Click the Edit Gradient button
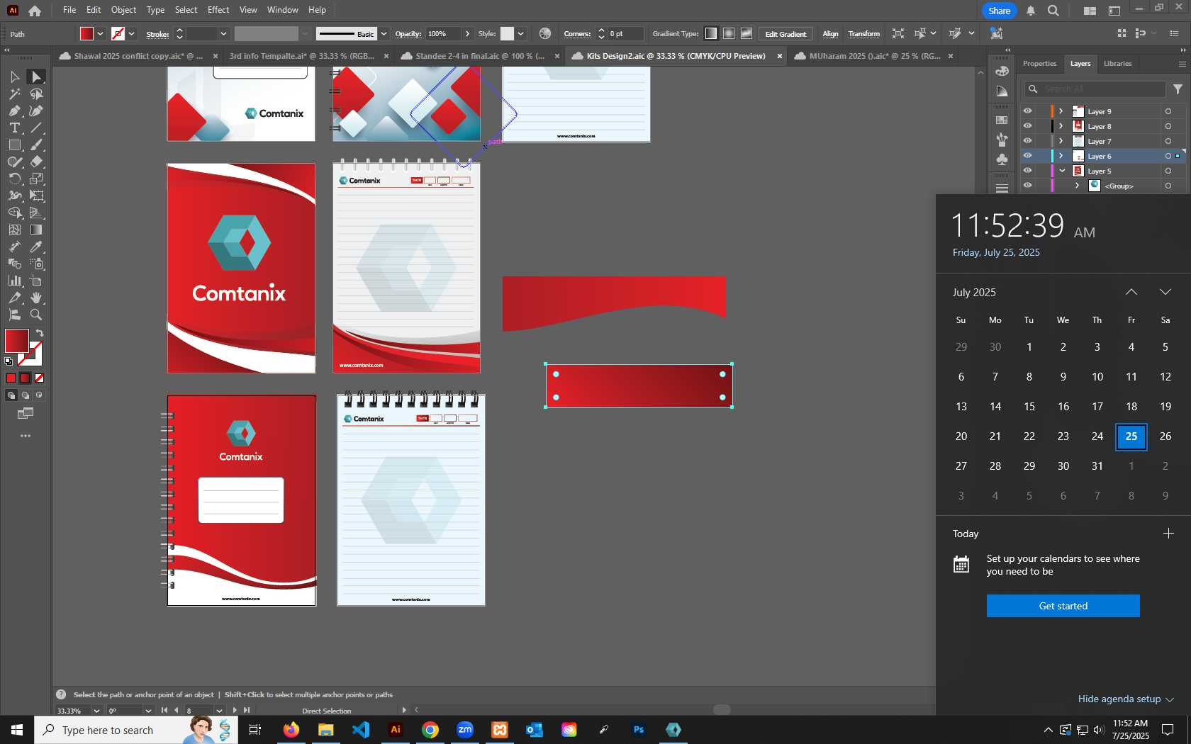 click(785, 34)
